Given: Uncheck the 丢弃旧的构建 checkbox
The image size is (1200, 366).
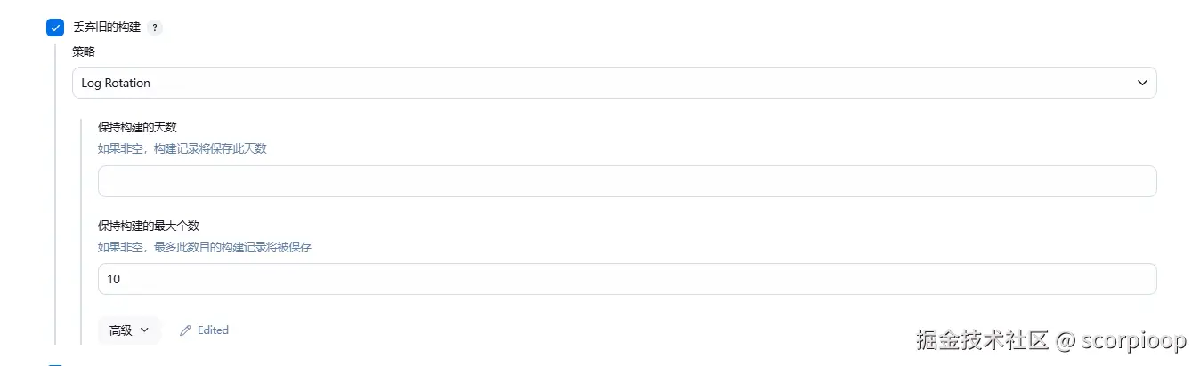Looking at the screenshot, I should point(55,28).
